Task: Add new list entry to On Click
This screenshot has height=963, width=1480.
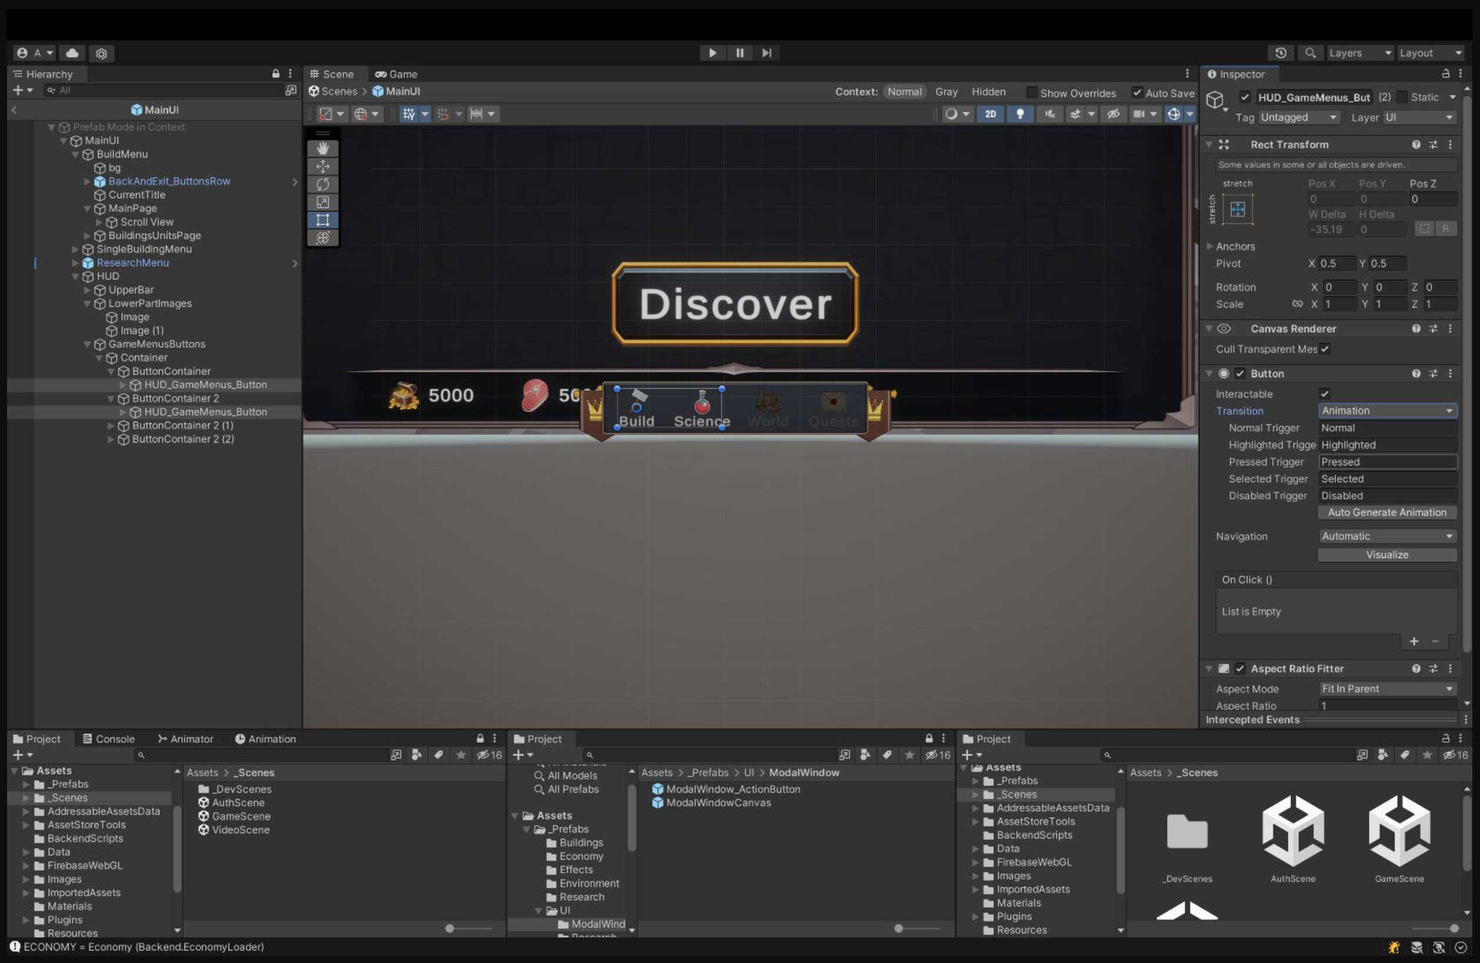Action: [x=1414, y=641]
